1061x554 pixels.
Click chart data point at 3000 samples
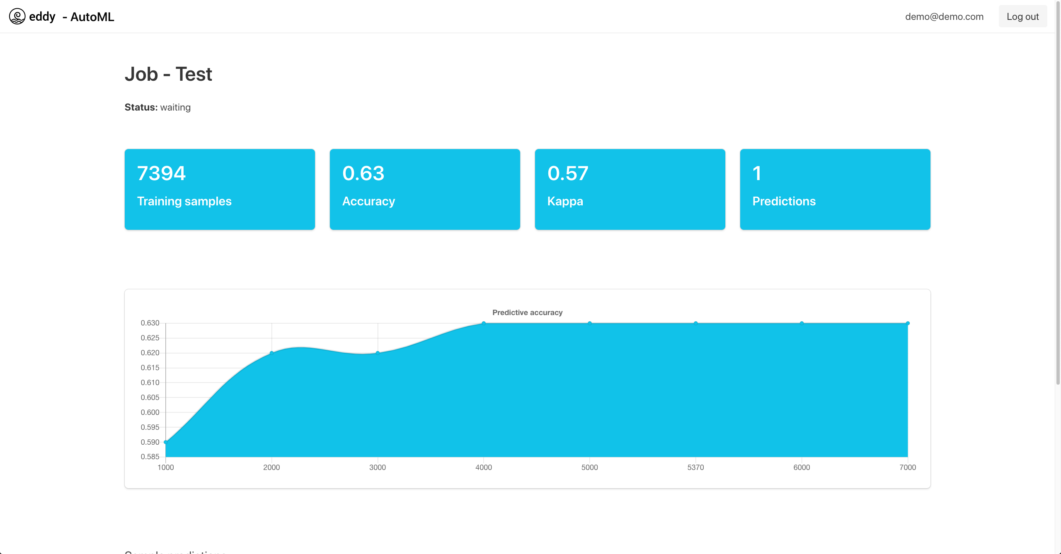(x=378, y=353)
